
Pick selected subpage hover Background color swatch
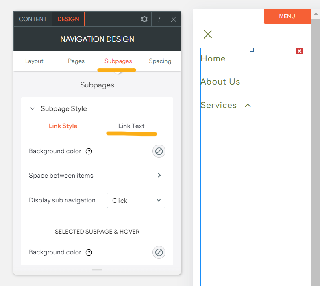pyautogui.click(x=159, y=253)
